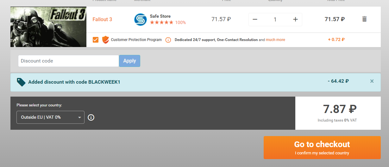Click the Safe Store merchant logo

click(x=140, y=19)
